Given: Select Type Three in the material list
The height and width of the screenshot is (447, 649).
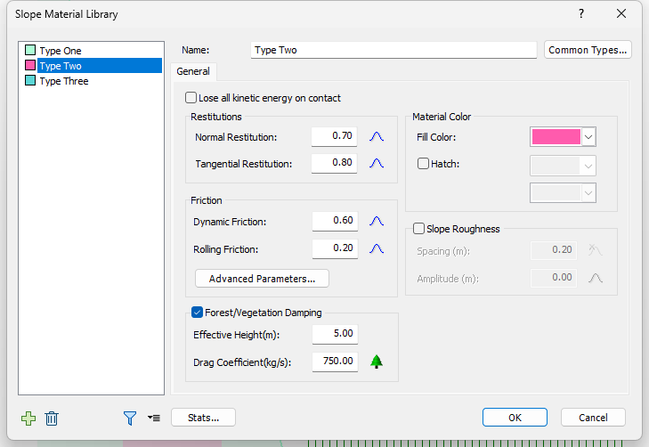Looking at the screenshot, I should pos(64,81).
